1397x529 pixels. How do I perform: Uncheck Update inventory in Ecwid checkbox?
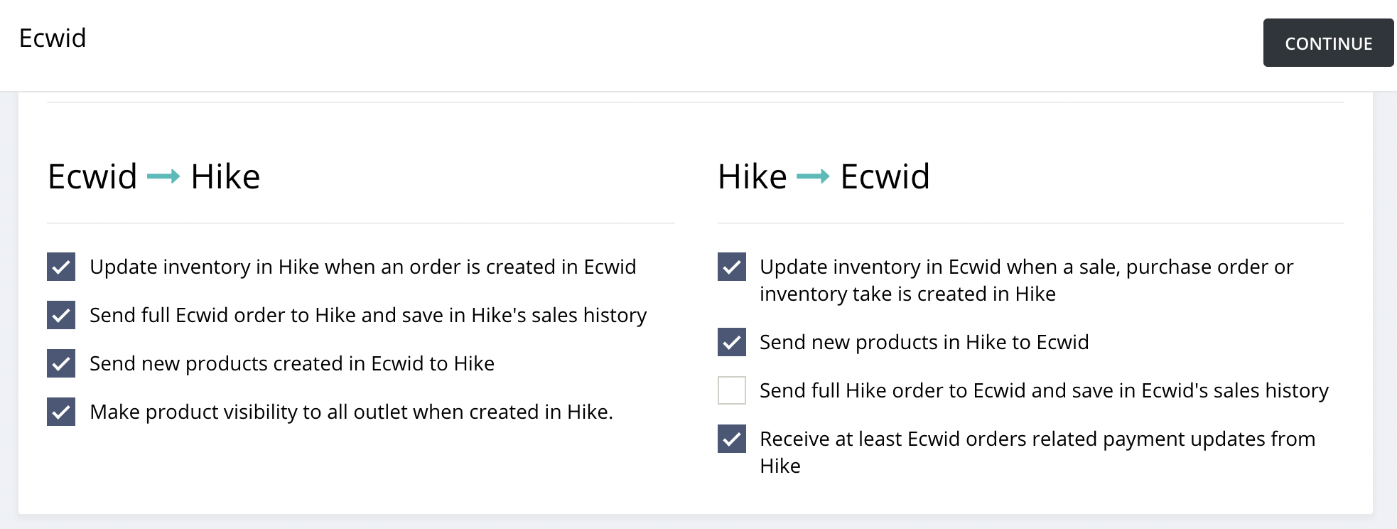pos(732,267)
